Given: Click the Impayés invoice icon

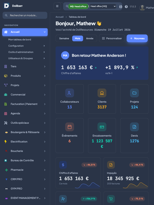Looking at the screenshot, I should tap(111, 165).
